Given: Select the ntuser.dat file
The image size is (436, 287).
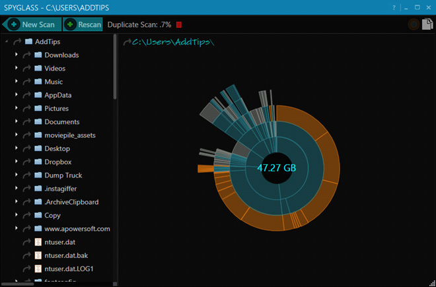Looking at the screenshot, I should 59,242.
